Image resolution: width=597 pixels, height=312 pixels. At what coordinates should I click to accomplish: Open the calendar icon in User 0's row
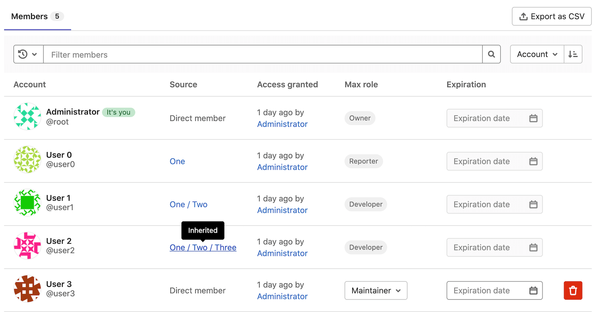[533, 161]
